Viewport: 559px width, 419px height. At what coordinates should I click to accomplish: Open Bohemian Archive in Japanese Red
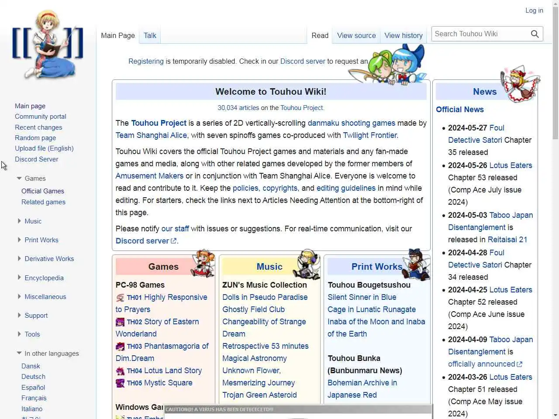pyautogui.click(x=362, y=389)
